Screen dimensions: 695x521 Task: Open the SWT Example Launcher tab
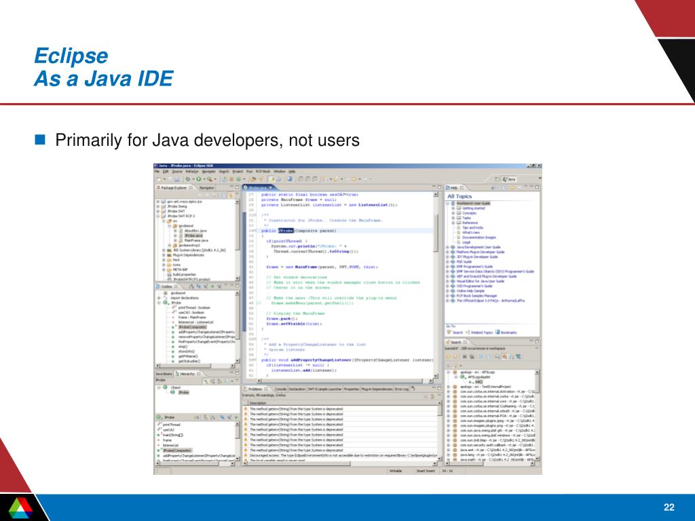[x=324, y=389]
